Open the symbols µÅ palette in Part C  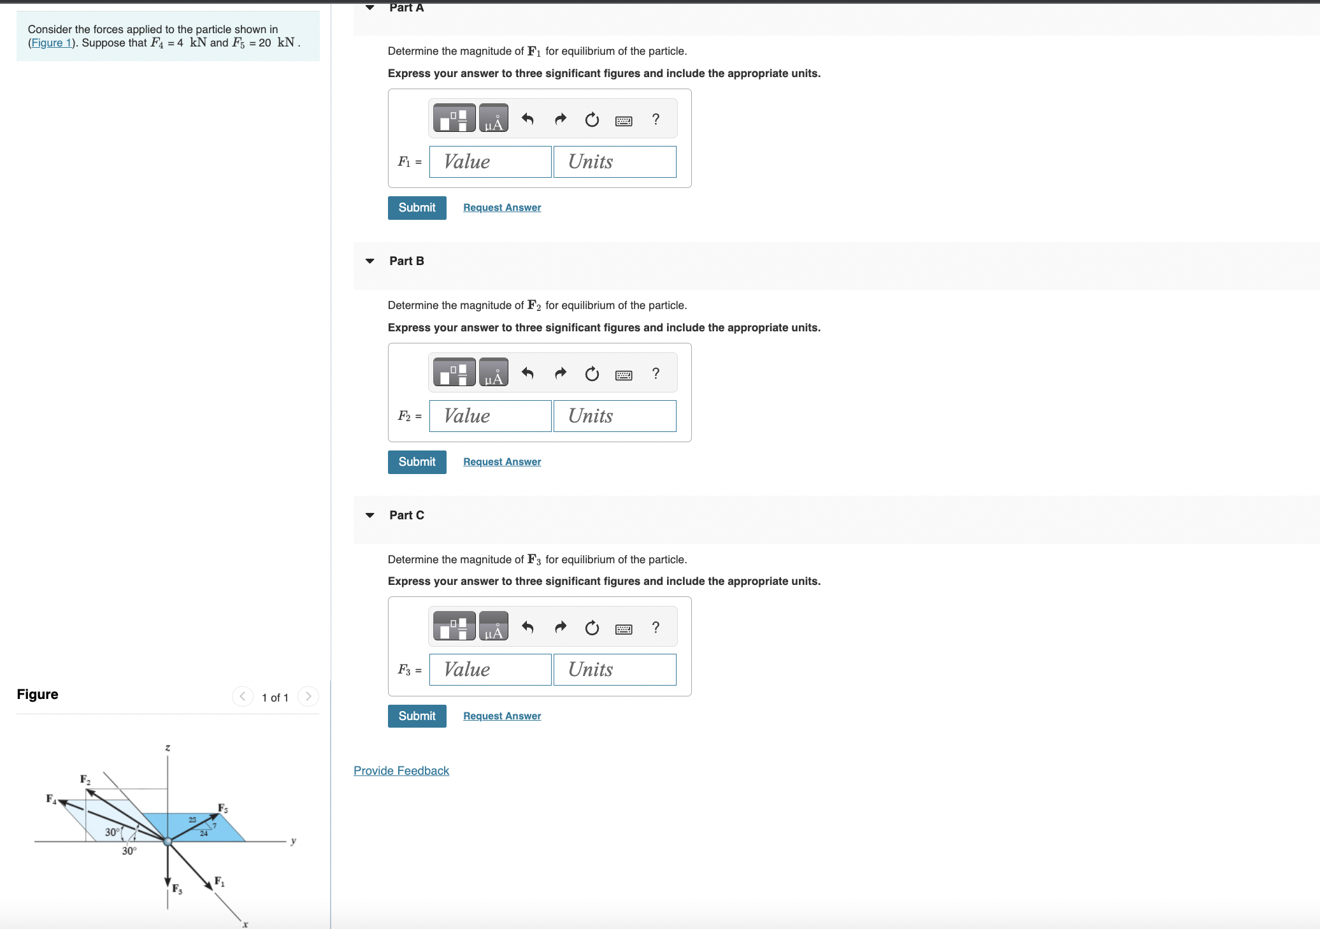click(x=493, y=626)
